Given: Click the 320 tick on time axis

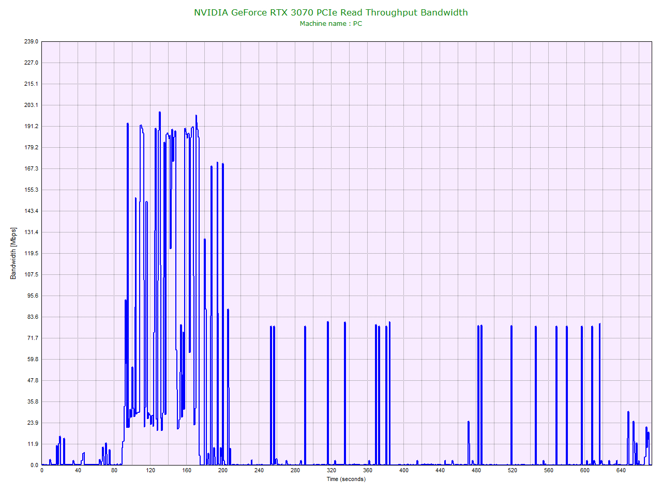Looking at the screenshot, I should tap(332, 470).
